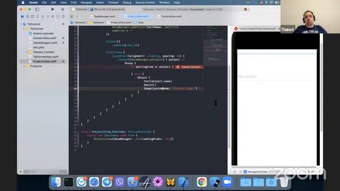
Task: Toggle source-control status filter in navigator
Action: (65, 172)
